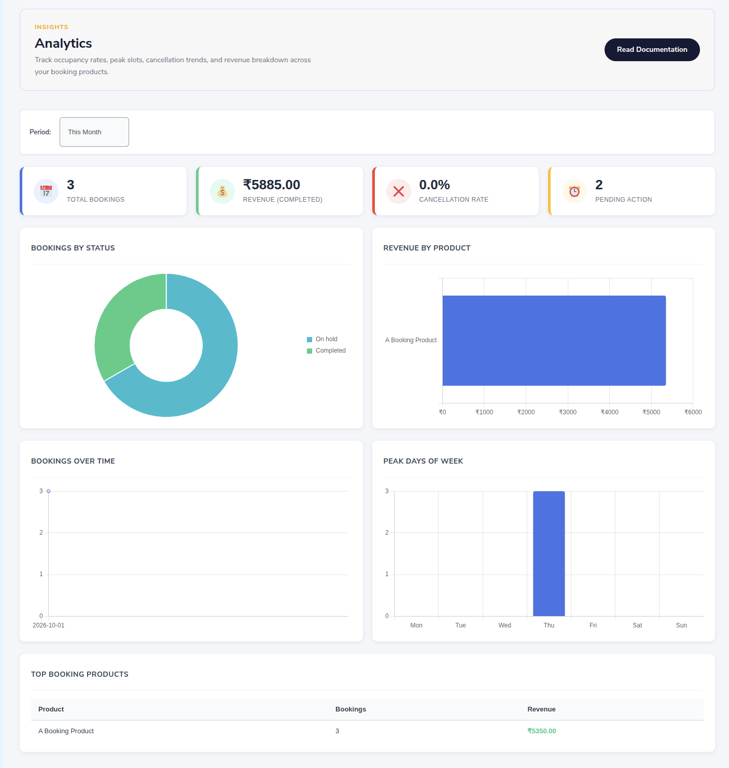Click the data point on Bookings Over Time

49,491
